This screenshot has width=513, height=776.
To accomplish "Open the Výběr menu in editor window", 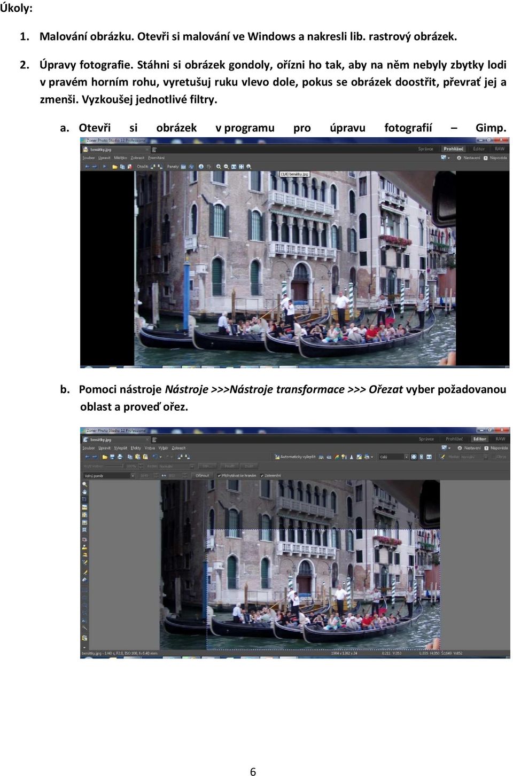I will [163, 448].
